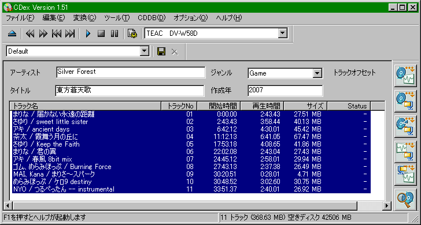Click the magnifier CD icon in sidebar
The image size is (421, 225).
(x=405, y=200)
